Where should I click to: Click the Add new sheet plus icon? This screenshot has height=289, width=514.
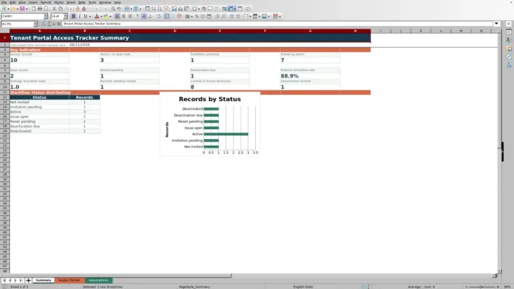click(x=28, y=280)
